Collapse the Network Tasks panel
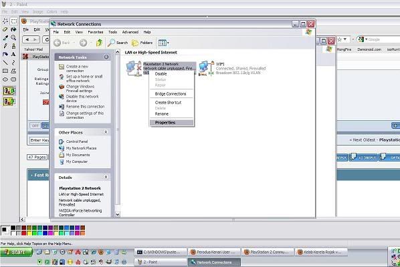This screenshot has height=267, width=400. [x=106, y=57]
